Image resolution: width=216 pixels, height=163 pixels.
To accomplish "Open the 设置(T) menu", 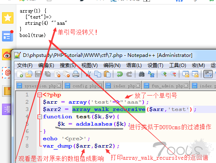I will [x=155, y=65].
